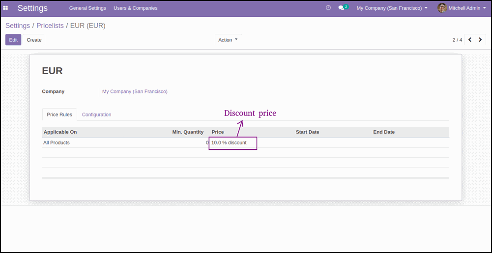Click the 10.0 % discount price cell
Image resolution: width=492 pixels, height=253 pixels.
click(x=229, y=142)
